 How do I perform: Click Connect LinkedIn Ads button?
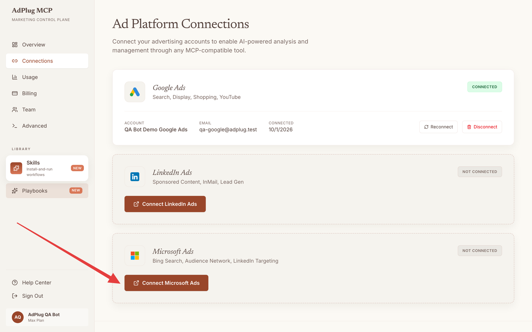pyautogui.click(x=165, y=204)
